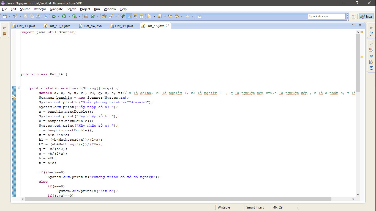Click the Open Perspective icon
Image resolution: width=376 pixels, height=211 pixels.
pos(354,16)
